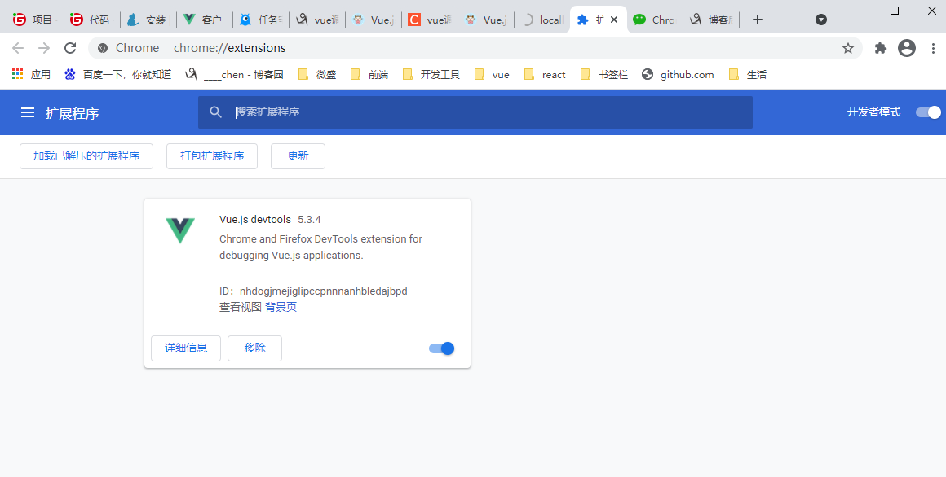Open the 应用 apps shortcut
This screenshot has width=946, height=477.
pos(31,75)
